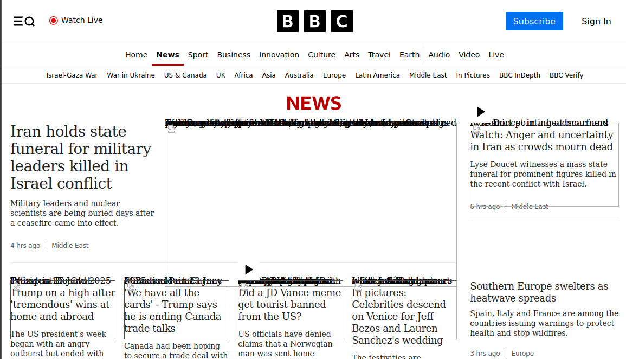Click the 'The US president's week' summary text

(59, 344)
